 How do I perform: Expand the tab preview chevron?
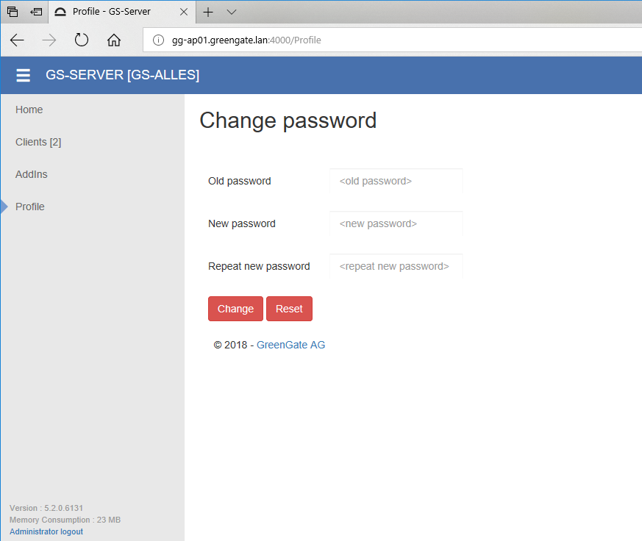tap(232, 12)
